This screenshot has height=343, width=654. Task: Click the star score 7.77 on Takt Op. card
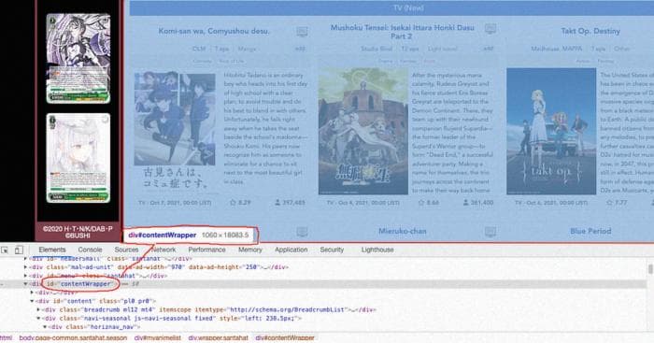click(x=617, y=203)
